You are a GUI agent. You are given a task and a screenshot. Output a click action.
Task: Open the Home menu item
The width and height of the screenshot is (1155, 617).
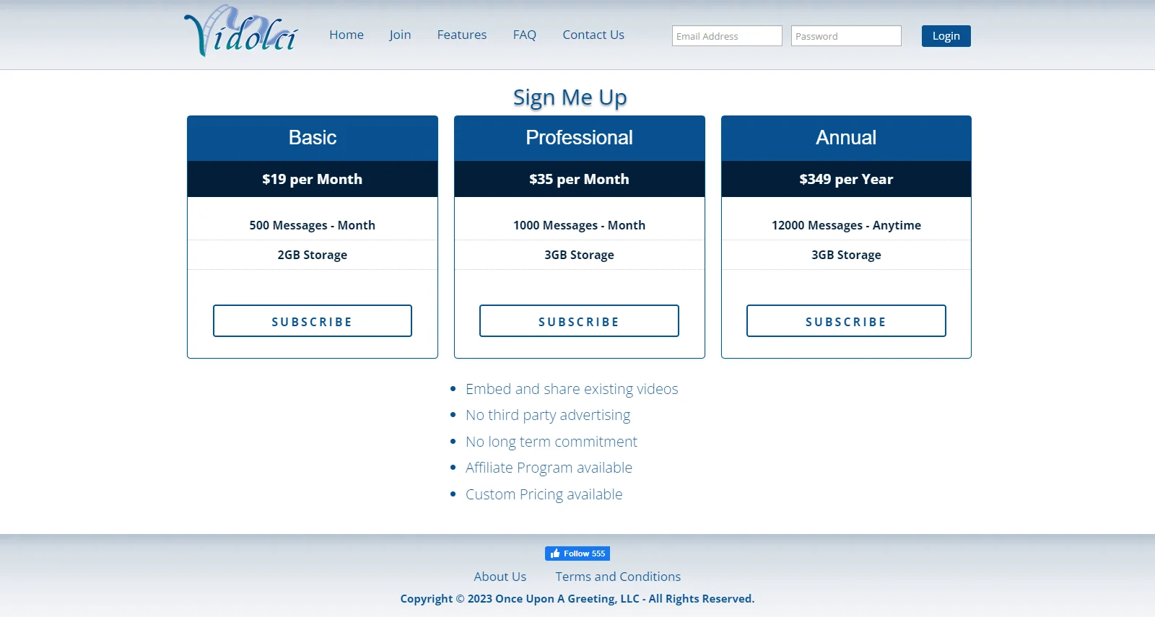(346, 35)
